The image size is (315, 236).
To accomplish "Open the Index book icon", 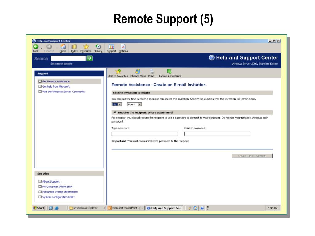I will tap(74, 47).
